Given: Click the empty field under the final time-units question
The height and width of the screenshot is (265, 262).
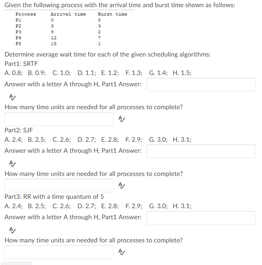Looking at the screenshot, I should (59, 252).
